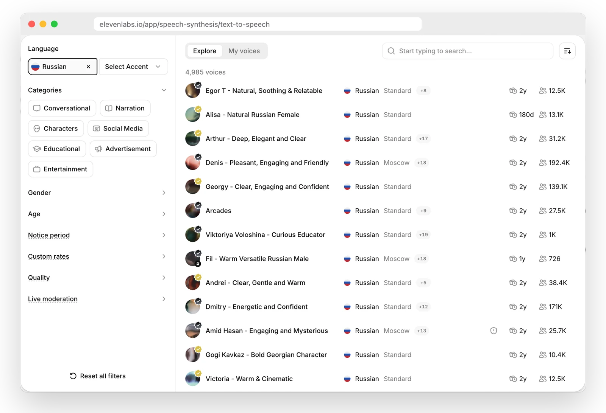Click the +18 languages badge on Denis row
This screenshot has width=606, height=413.
click(x=422, y=163)
